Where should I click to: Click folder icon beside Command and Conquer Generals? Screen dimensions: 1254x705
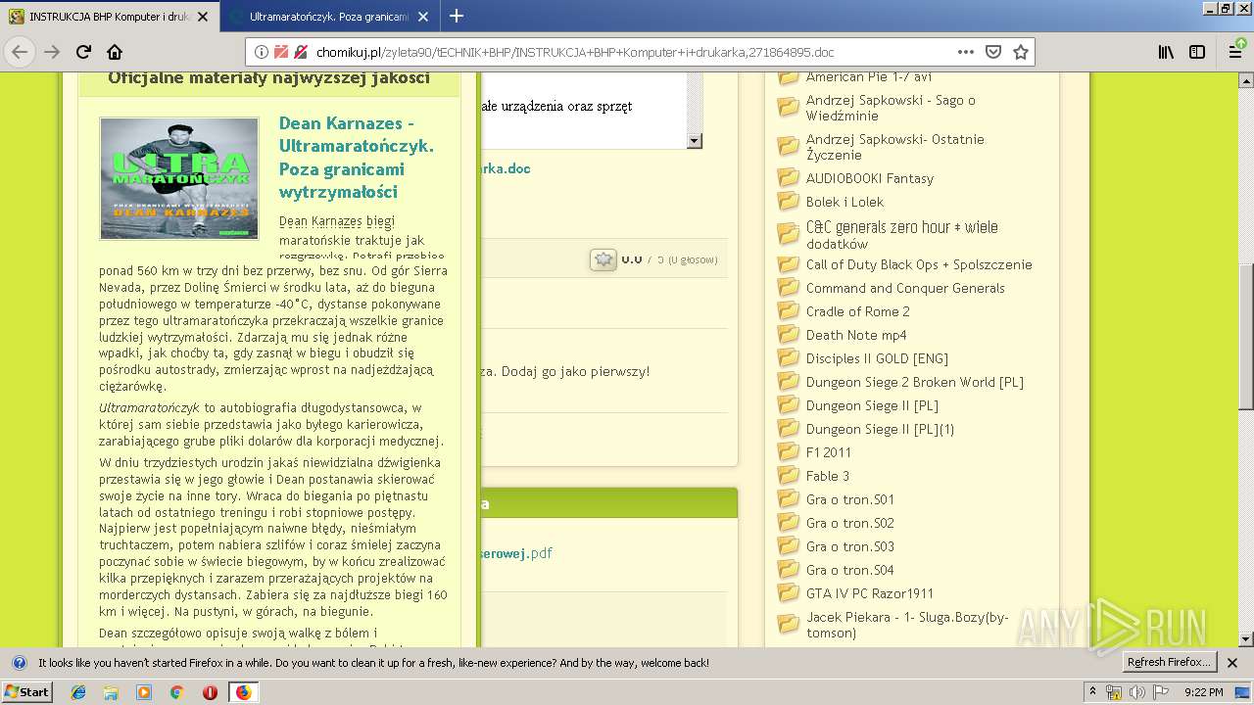(789, 288)
